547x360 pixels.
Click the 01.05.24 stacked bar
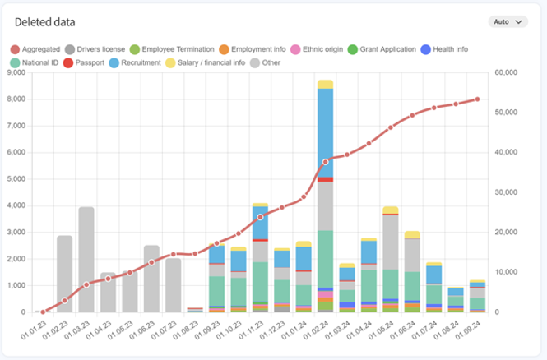point(391,259)
